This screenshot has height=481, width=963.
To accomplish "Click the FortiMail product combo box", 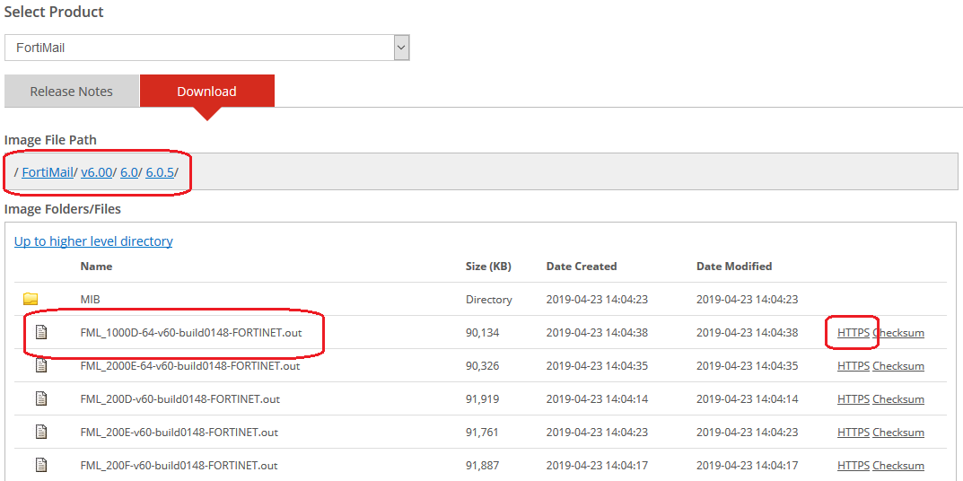I will click(199, 48).
